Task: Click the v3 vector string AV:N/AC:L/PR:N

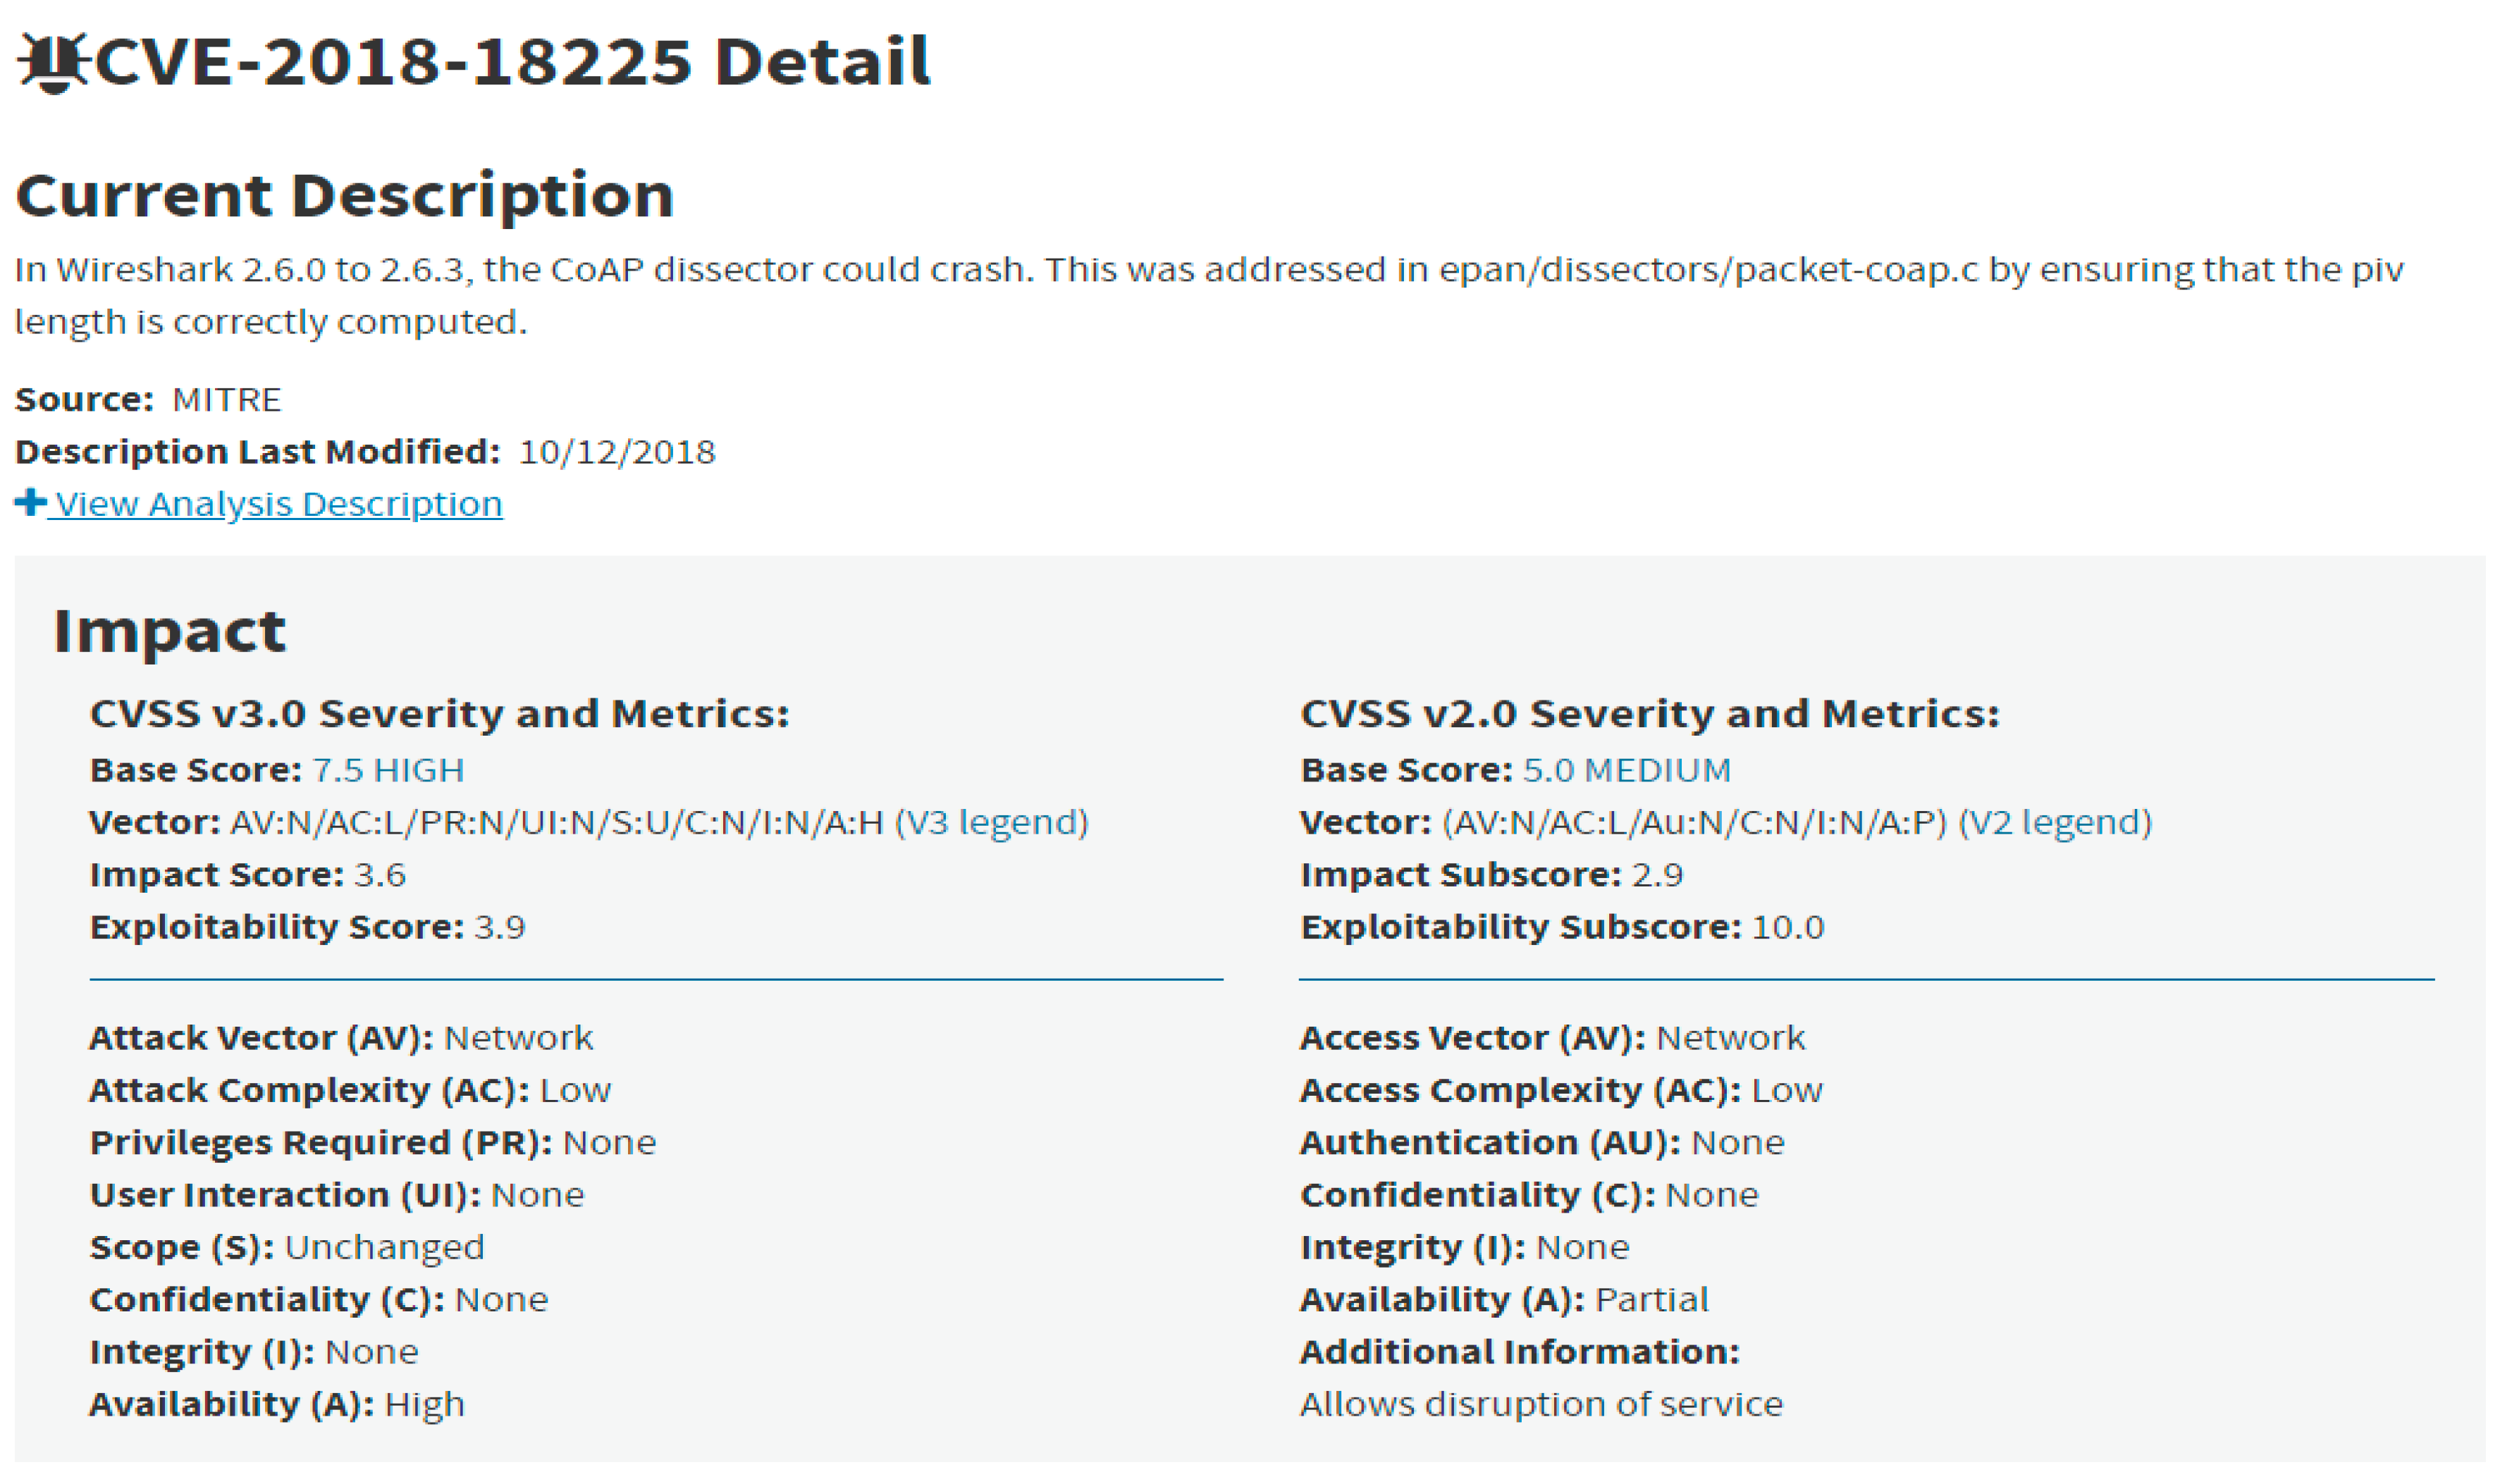Action: pos(557,822)
